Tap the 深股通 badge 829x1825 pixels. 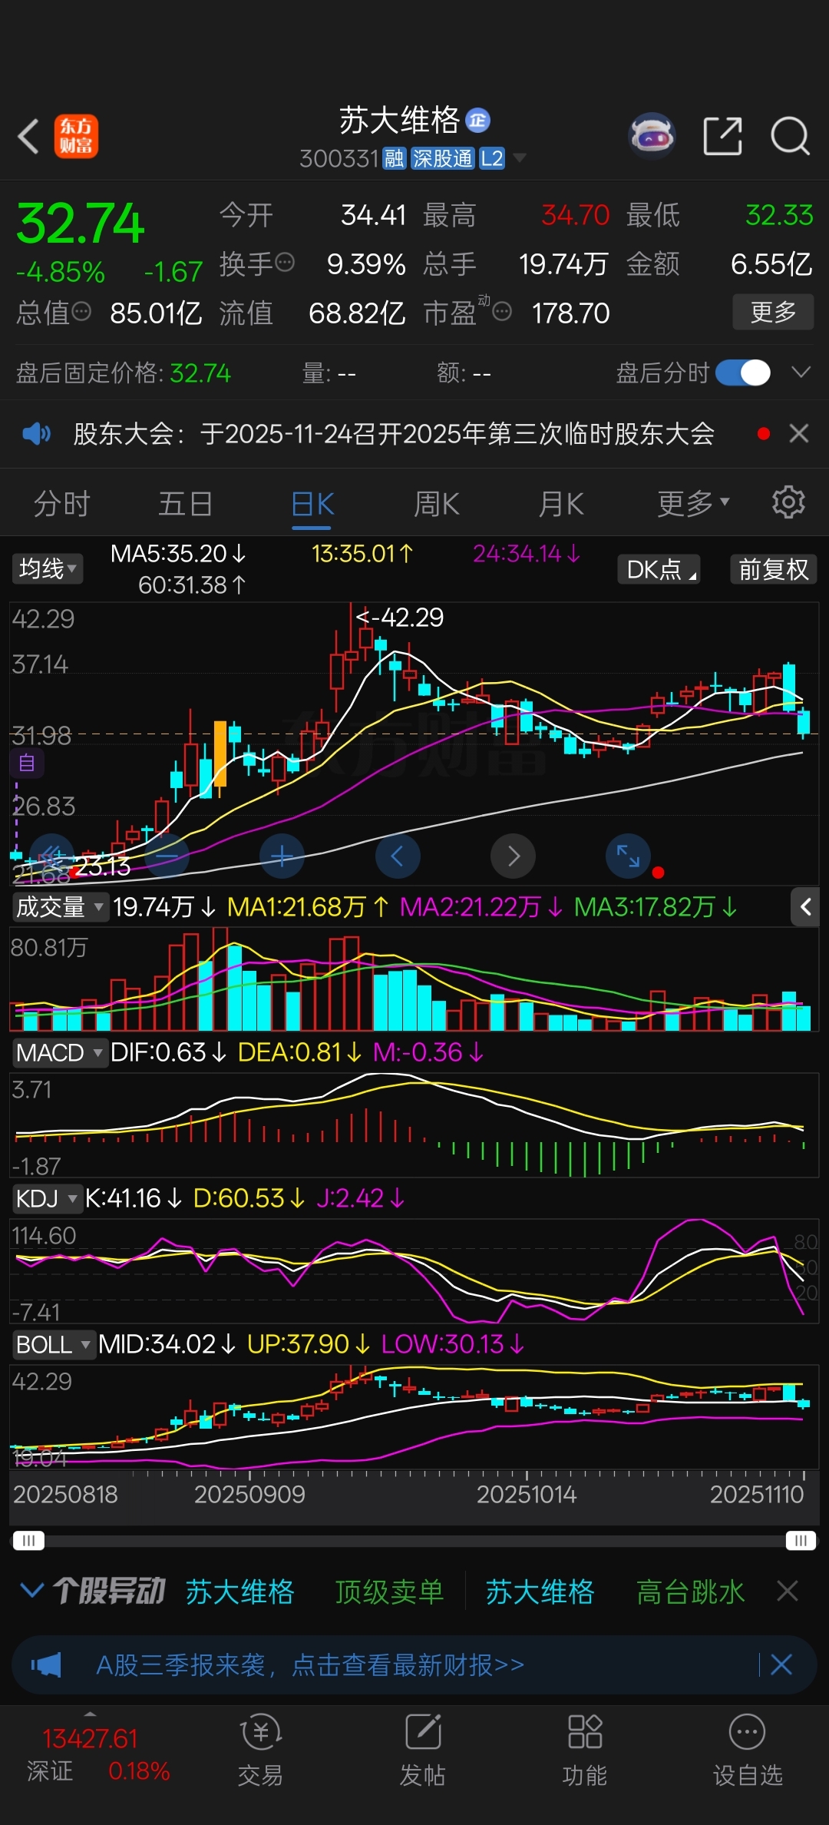[x=442, y=159]
